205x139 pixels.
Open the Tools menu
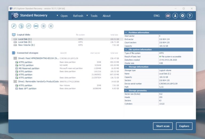[x=94, y=16]
